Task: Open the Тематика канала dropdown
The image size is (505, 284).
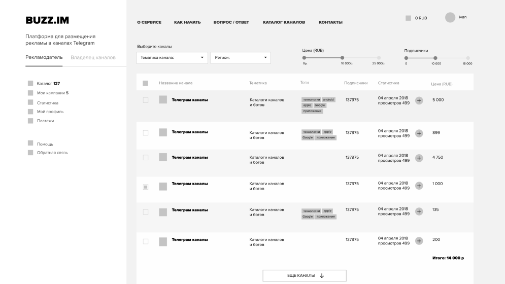Action: (173, 58)
